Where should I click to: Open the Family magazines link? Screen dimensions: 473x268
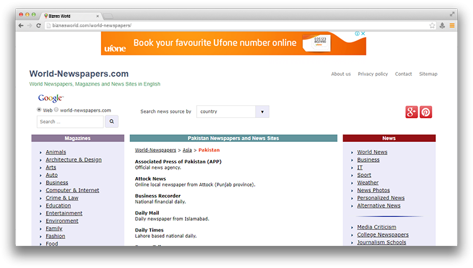tap(54, 228)
